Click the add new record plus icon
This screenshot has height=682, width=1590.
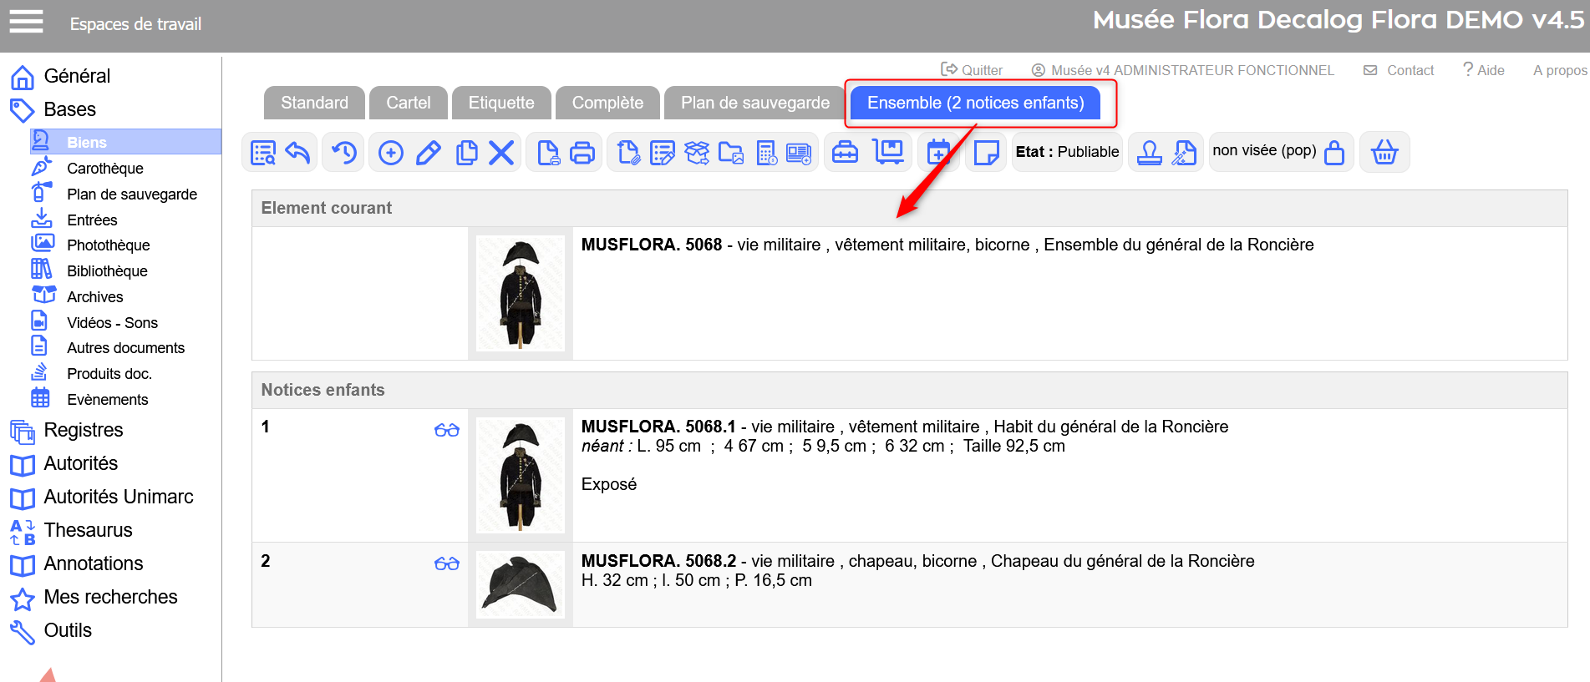pos(390,153)
